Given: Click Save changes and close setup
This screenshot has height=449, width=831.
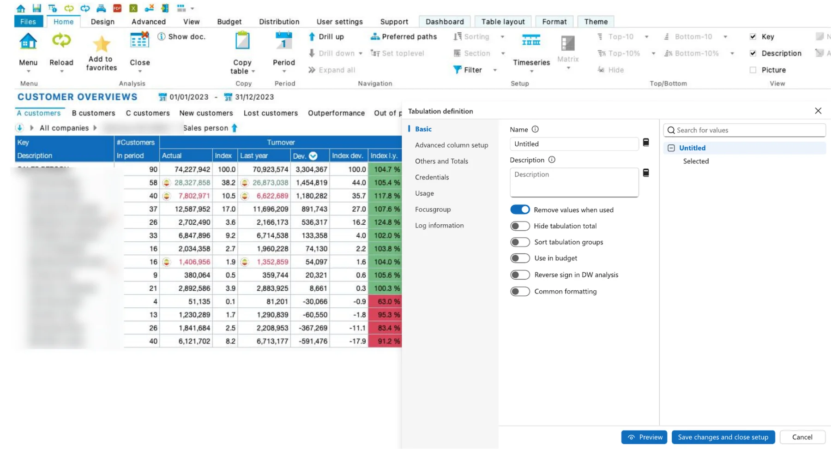Looking at the screenshot, I should (723, 437).
